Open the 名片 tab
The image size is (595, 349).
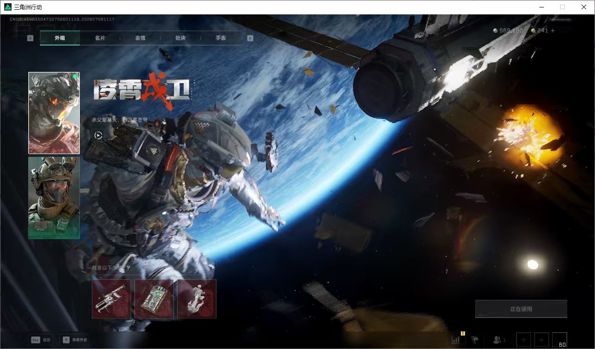click(100, 38)
